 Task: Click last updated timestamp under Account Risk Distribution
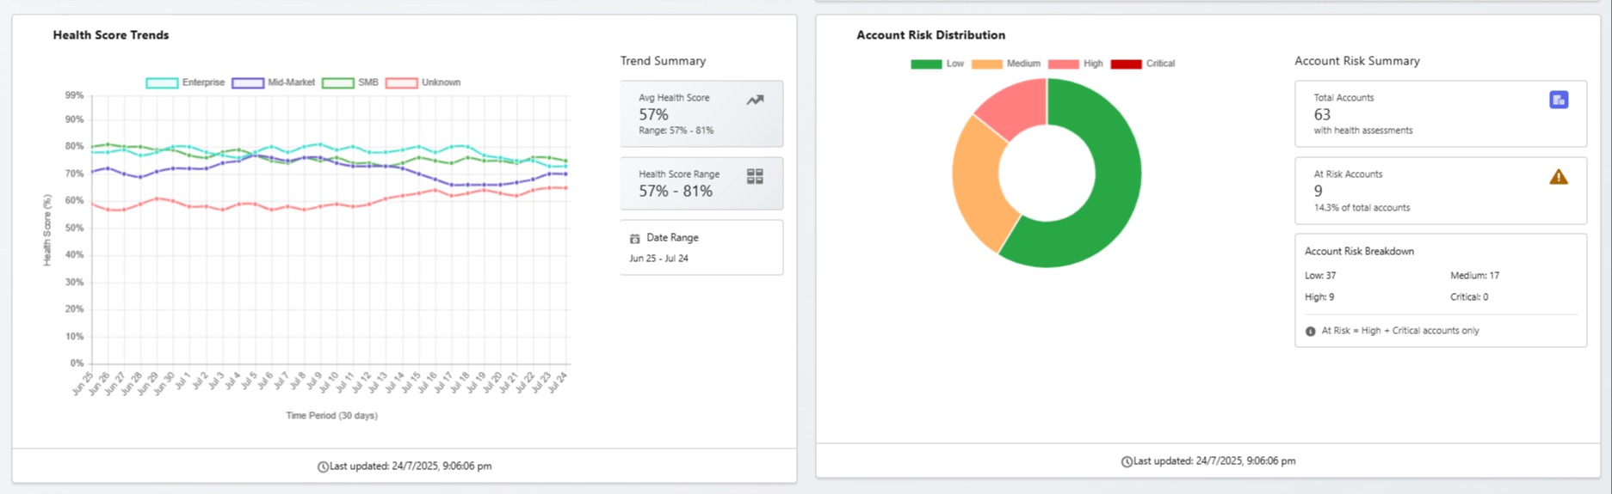tap(1214, 461)
